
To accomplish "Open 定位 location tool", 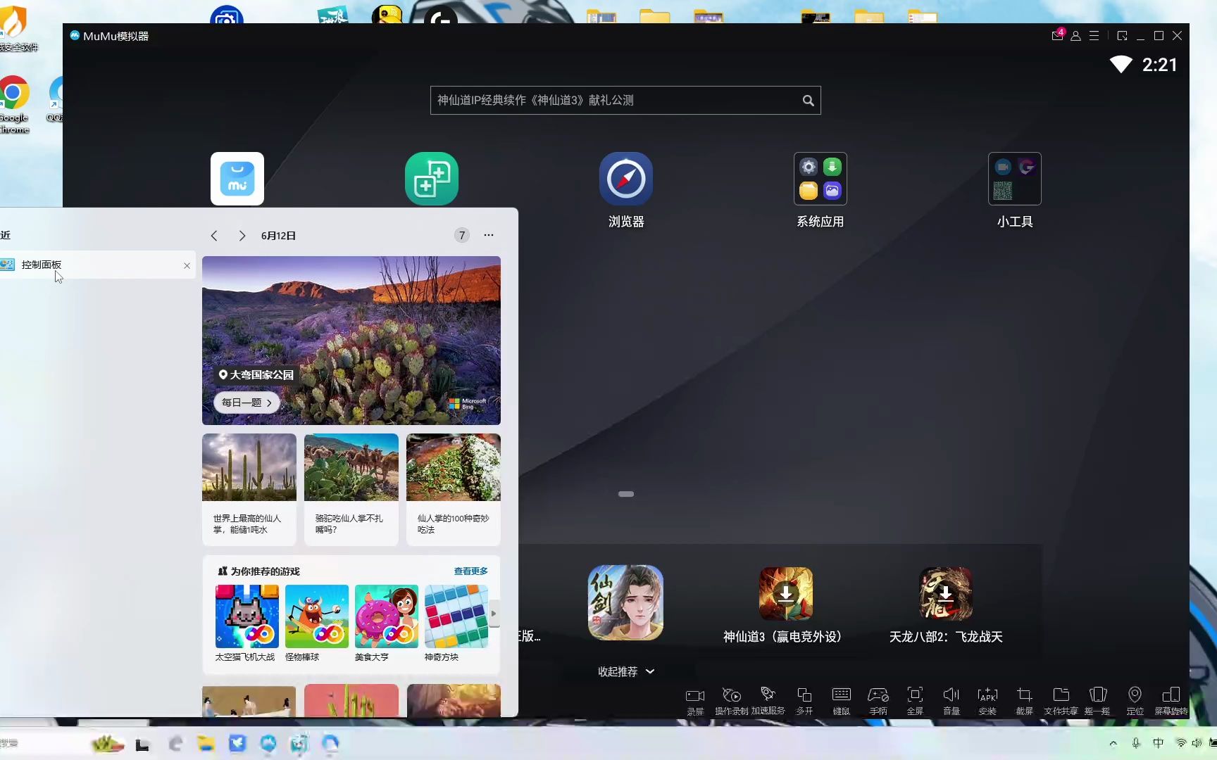I will 1135,701.
